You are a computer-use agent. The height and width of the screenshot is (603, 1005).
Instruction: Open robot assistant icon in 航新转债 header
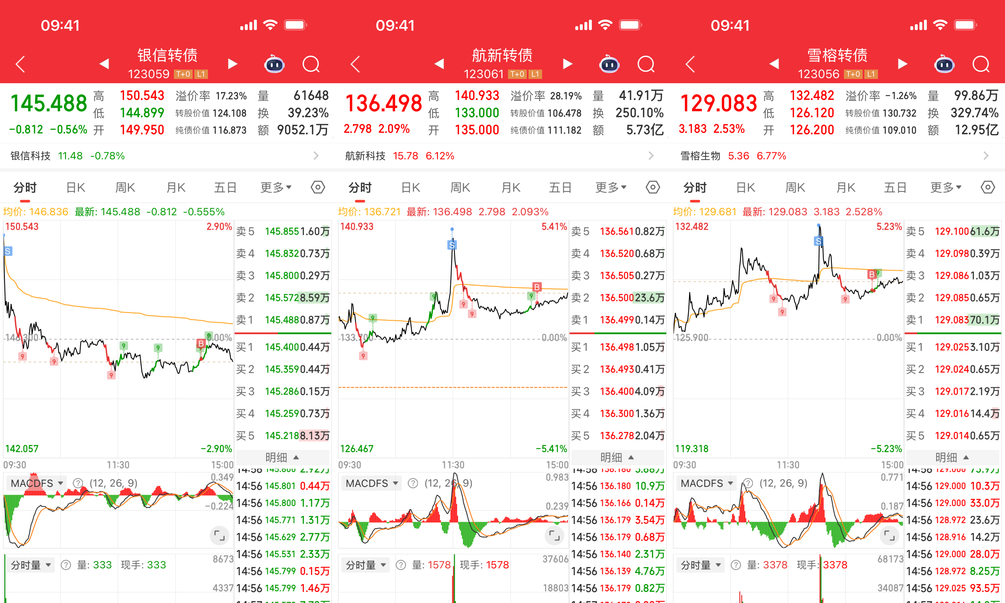point(609,64)
